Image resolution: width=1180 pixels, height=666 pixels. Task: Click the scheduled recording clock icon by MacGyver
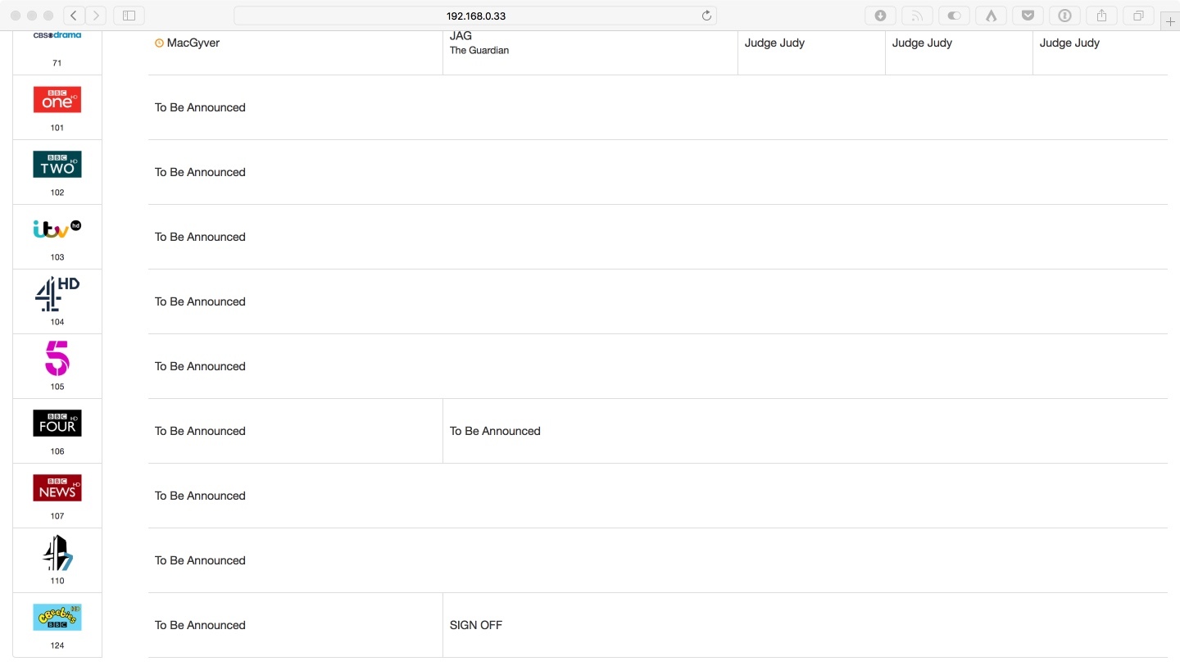point(159,43)
